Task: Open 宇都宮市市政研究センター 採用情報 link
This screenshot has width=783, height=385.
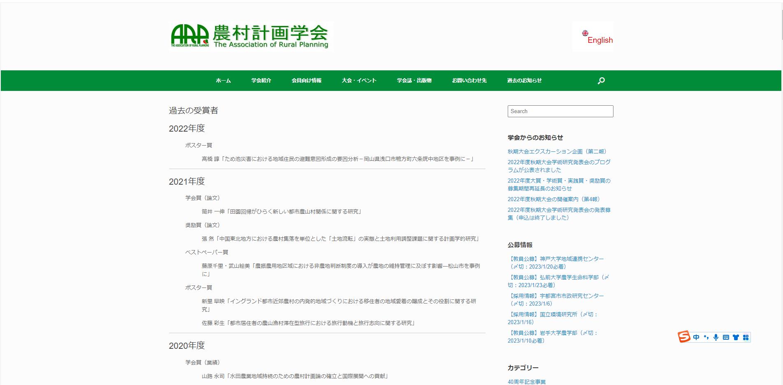Action: click(556, 299)
